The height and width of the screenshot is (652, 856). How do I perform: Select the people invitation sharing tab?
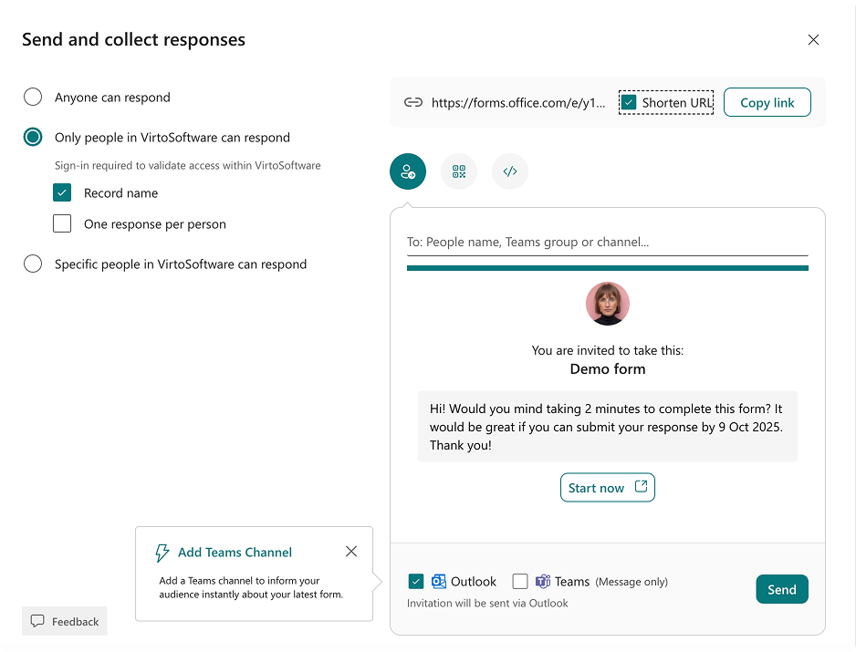pos(407,171)
